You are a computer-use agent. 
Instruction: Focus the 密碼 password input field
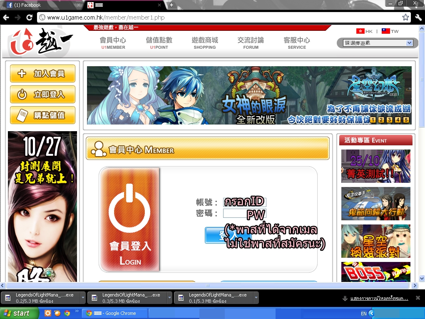pos(244,214)
